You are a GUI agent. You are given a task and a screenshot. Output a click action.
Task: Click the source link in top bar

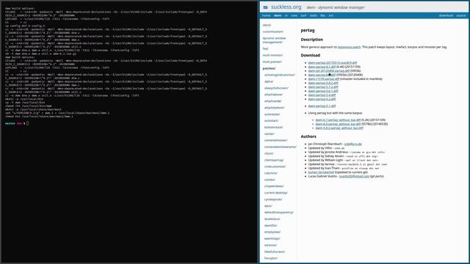(460, 15)
